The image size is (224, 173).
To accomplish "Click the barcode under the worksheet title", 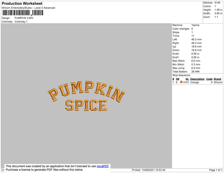I will click(x=22, y=13).
